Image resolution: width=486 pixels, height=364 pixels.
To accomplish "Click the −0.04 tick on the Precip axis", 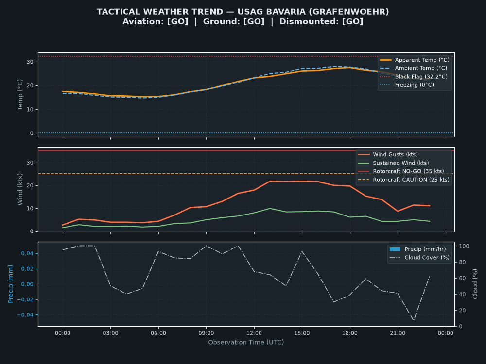I will [25, 315].
